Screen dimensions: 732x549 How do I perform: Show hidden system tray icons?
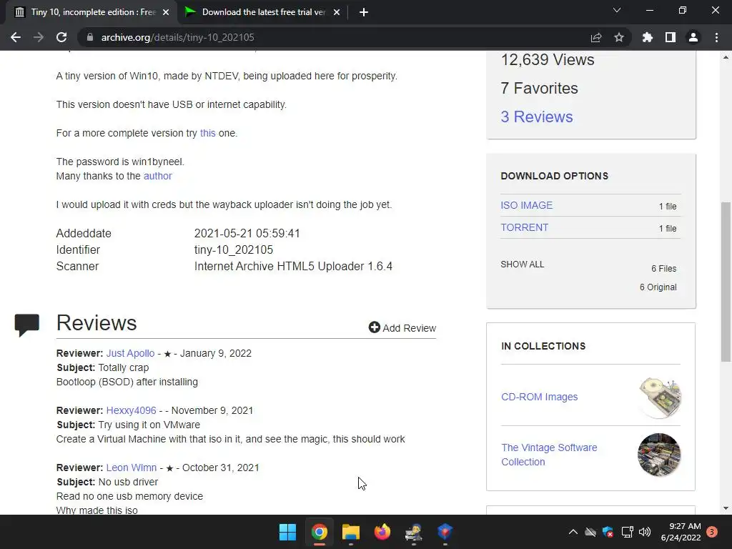pos(573,532)
